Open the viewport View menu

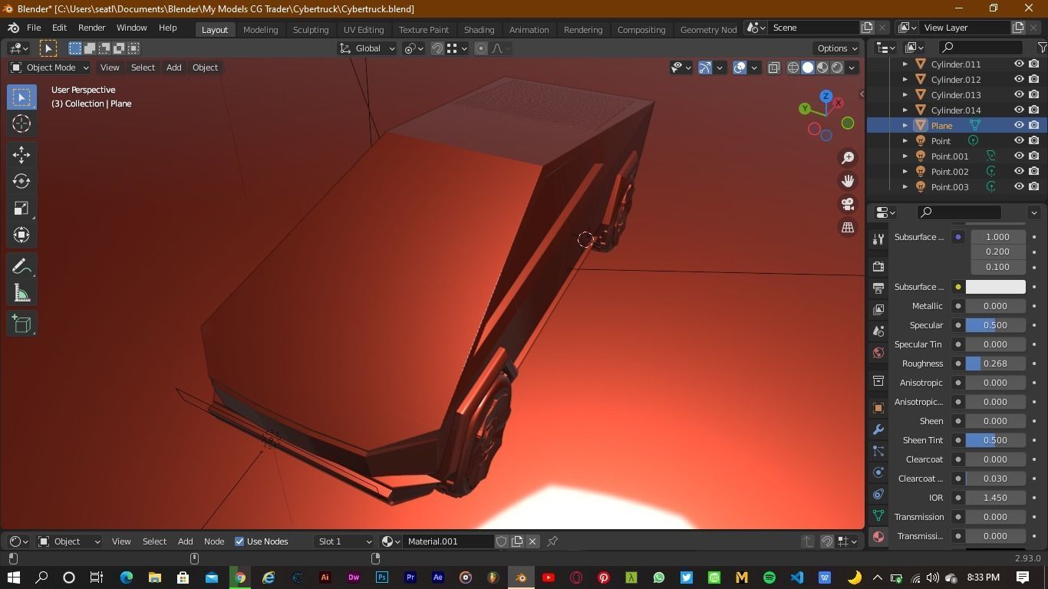[x=110, y=67]
